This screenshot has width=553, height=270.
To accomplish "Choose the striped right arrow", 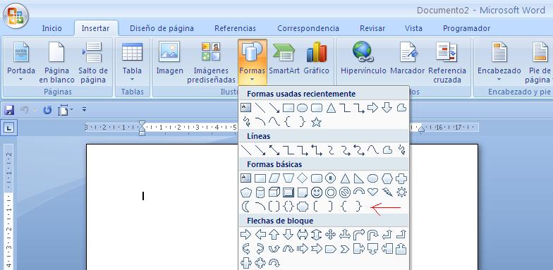I will click(302, 249).
